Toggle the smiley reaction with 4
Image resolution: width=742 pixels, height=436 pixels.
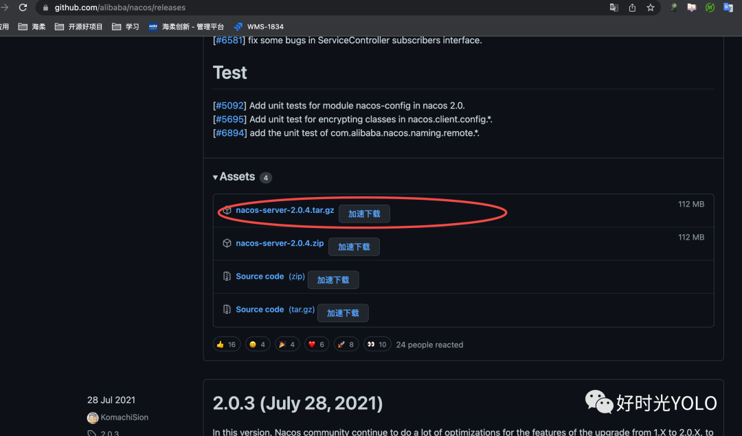[x=258, y=344]
